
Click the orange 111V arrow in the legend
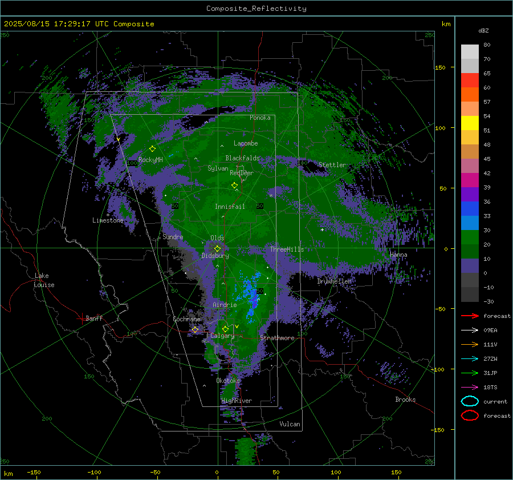[470, 344]
